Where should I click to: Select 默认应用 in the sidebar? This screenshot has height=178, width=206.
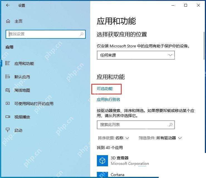pos(22,77)
